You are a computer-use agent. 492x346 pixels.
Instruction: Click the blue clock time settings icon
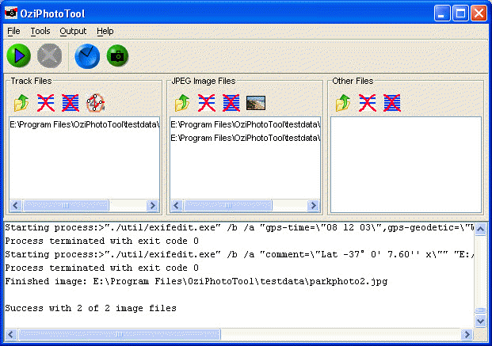click(x=86, y=55)
